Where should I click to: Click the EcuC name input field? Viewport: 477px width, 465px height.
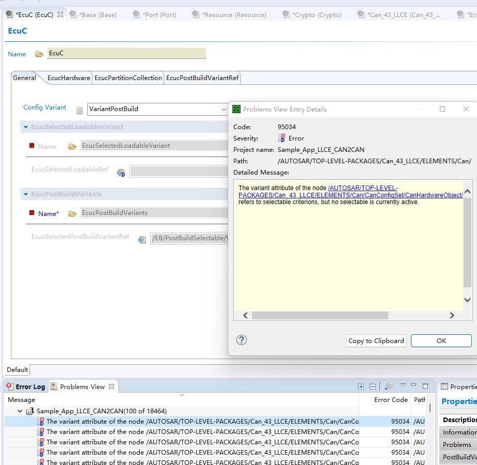click(126, 53)
